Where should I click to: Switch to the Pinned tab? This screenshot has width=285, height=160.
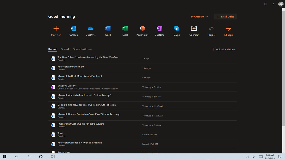65,49
